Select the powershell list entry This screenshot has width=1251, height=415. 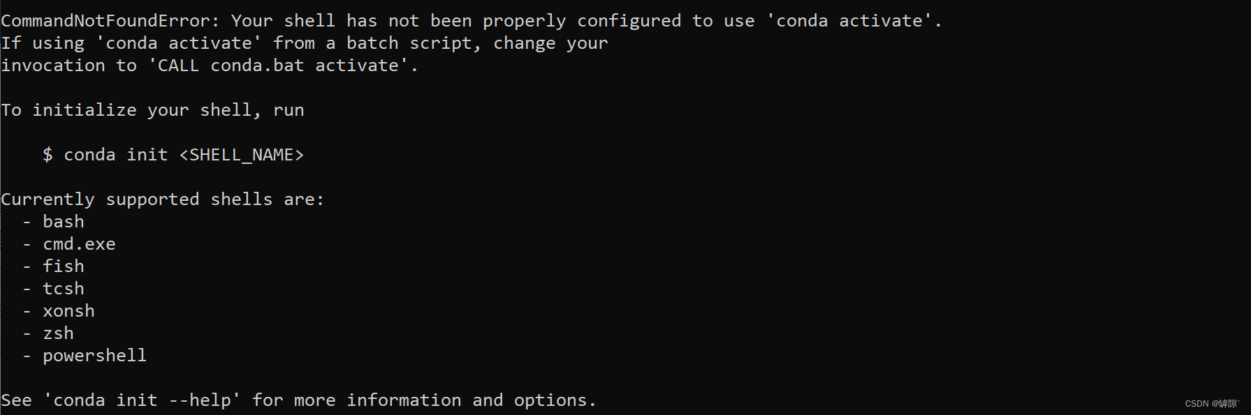95,356
